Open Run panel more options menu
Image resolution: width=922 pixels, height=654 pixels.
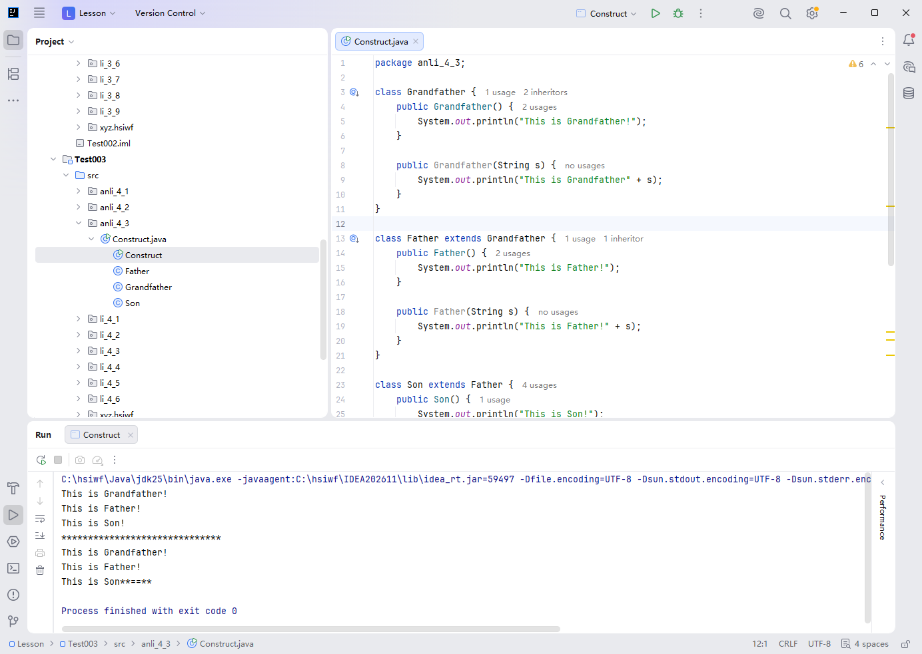click(115, 460)
